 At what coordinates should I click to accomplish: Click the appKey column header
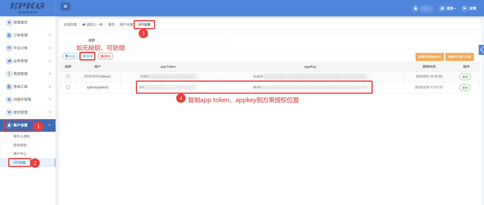(310, 67)
